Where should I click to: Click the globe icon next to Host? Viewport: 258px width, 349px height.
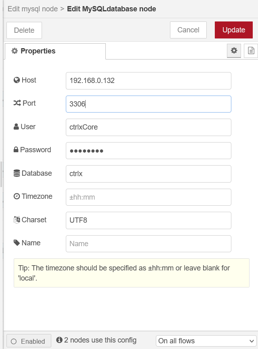(x=17, y=80)
